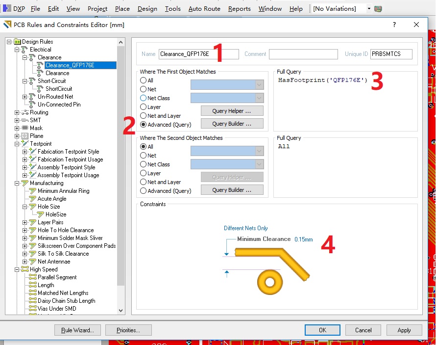The image size is (436, 345).
Task: Expand the Routing rules node
Action: point(17,112)
